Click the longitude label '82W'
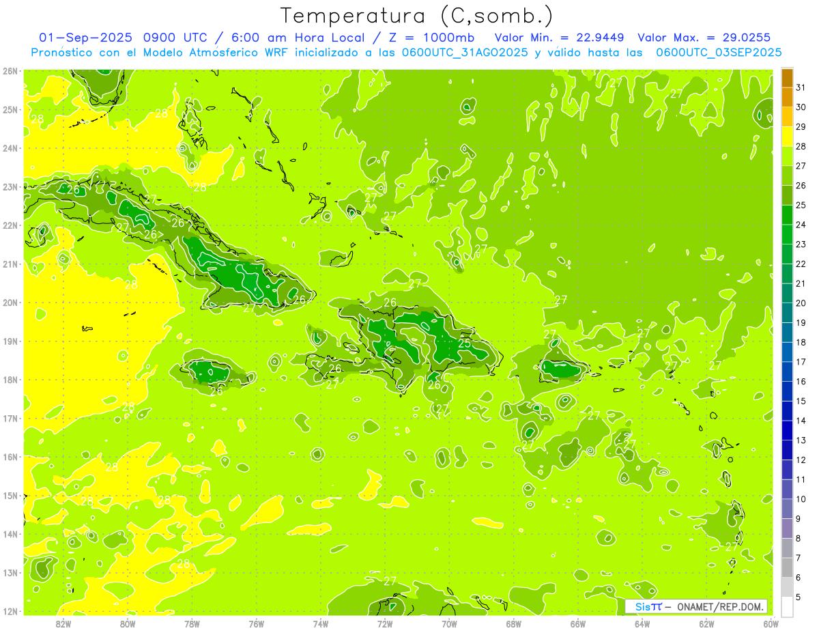 click(63, 623)
